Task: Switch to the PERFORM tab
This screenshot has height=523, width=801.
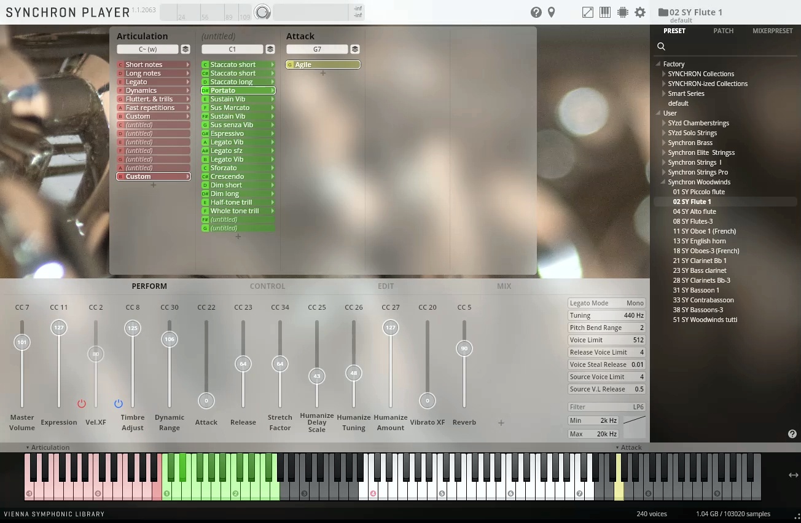Action: pyautogui.click(x=149, y=286)
